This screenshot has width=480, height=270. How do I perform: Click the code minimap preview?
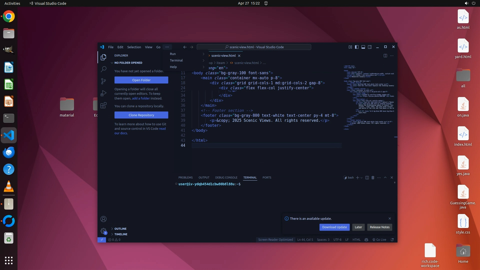coord(369,97)
